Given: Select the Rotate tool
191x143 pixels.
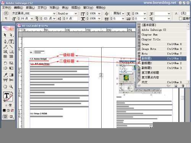Looking at the screenshot, I should 5,63.
